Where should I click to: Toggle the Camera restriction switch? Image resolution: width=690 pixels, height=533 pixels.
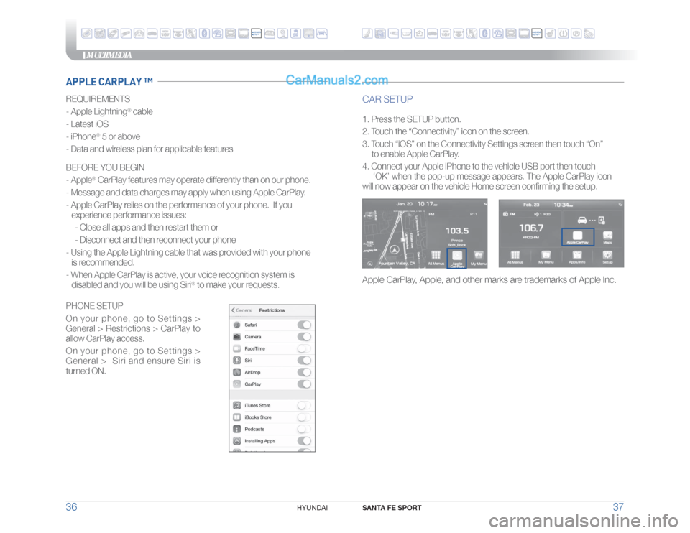[304, 337]
